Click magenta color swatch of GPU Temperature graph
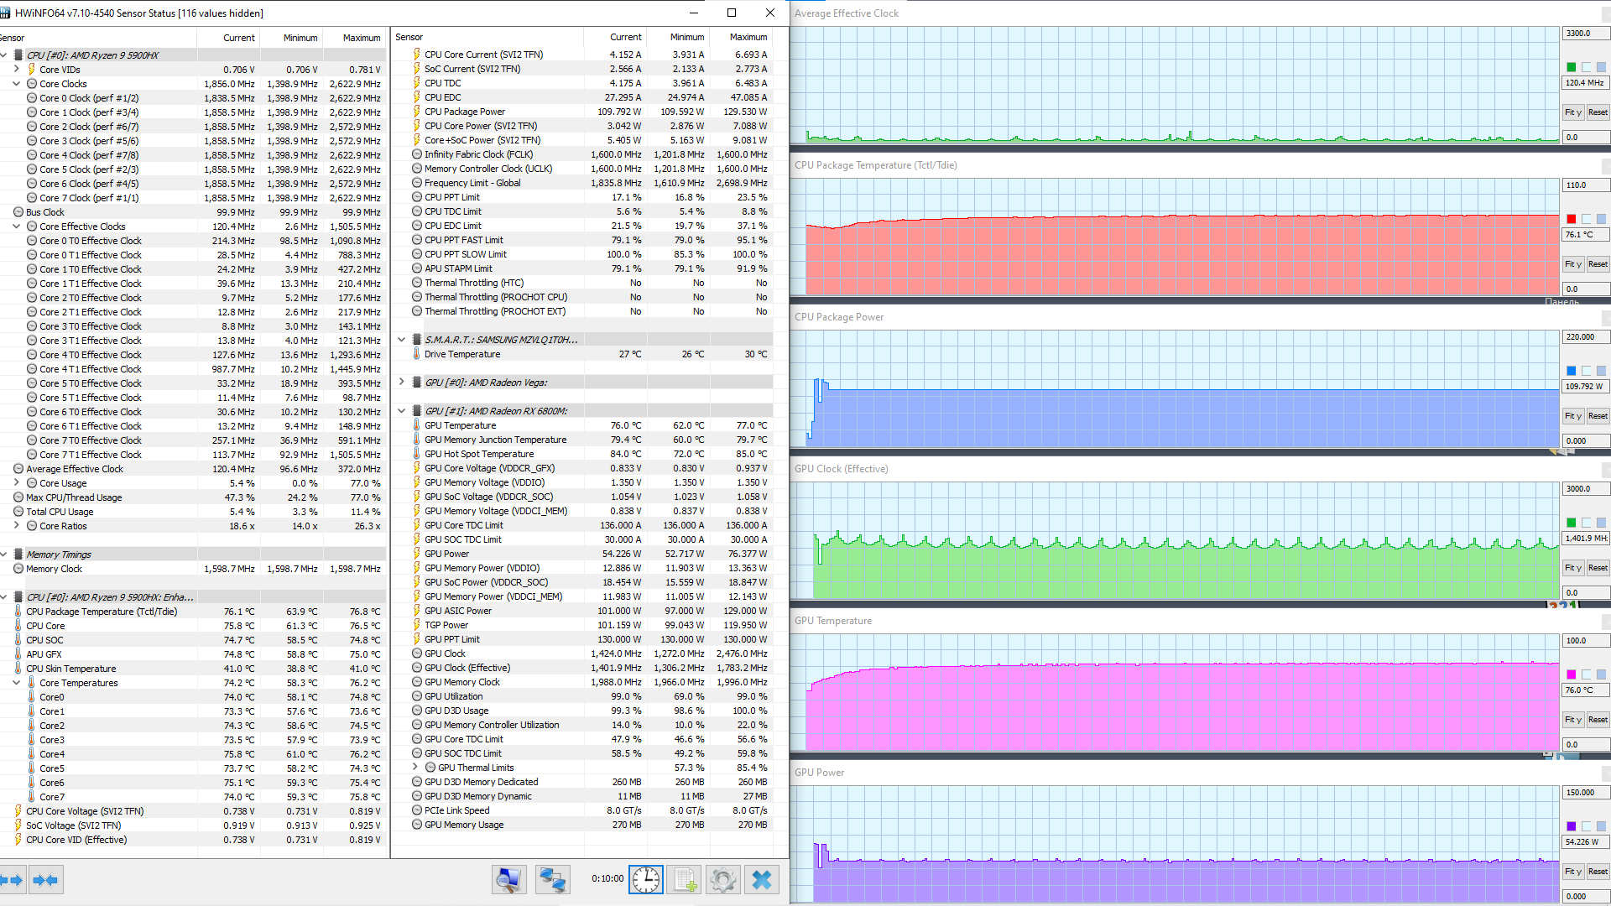Image resolution: width=1611 pixels, height=906 pixels. coord(1571,674)
